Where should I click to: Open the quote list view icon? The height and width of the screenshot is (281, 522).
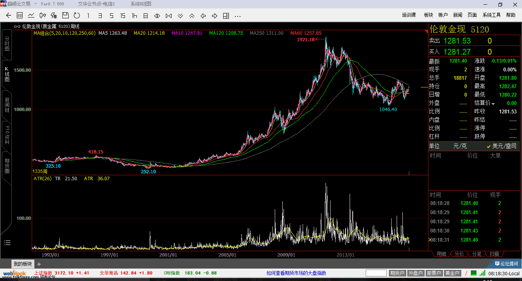pyautogui.click(x=20, y=16)
